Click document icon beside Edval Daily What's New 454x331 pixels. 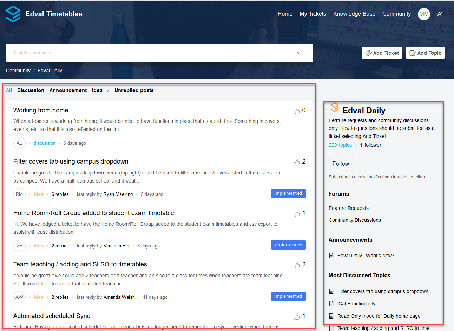[x=331, y=256]
